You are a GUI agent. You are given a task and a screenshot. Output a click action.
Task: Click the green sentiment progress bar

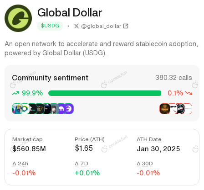pyautogui.click(x=105, y=93)
